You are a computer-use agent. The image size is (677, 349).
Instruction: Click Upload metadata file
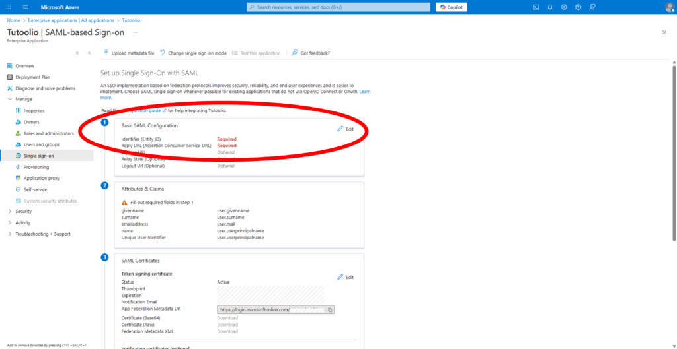click(x=129, y=53)
